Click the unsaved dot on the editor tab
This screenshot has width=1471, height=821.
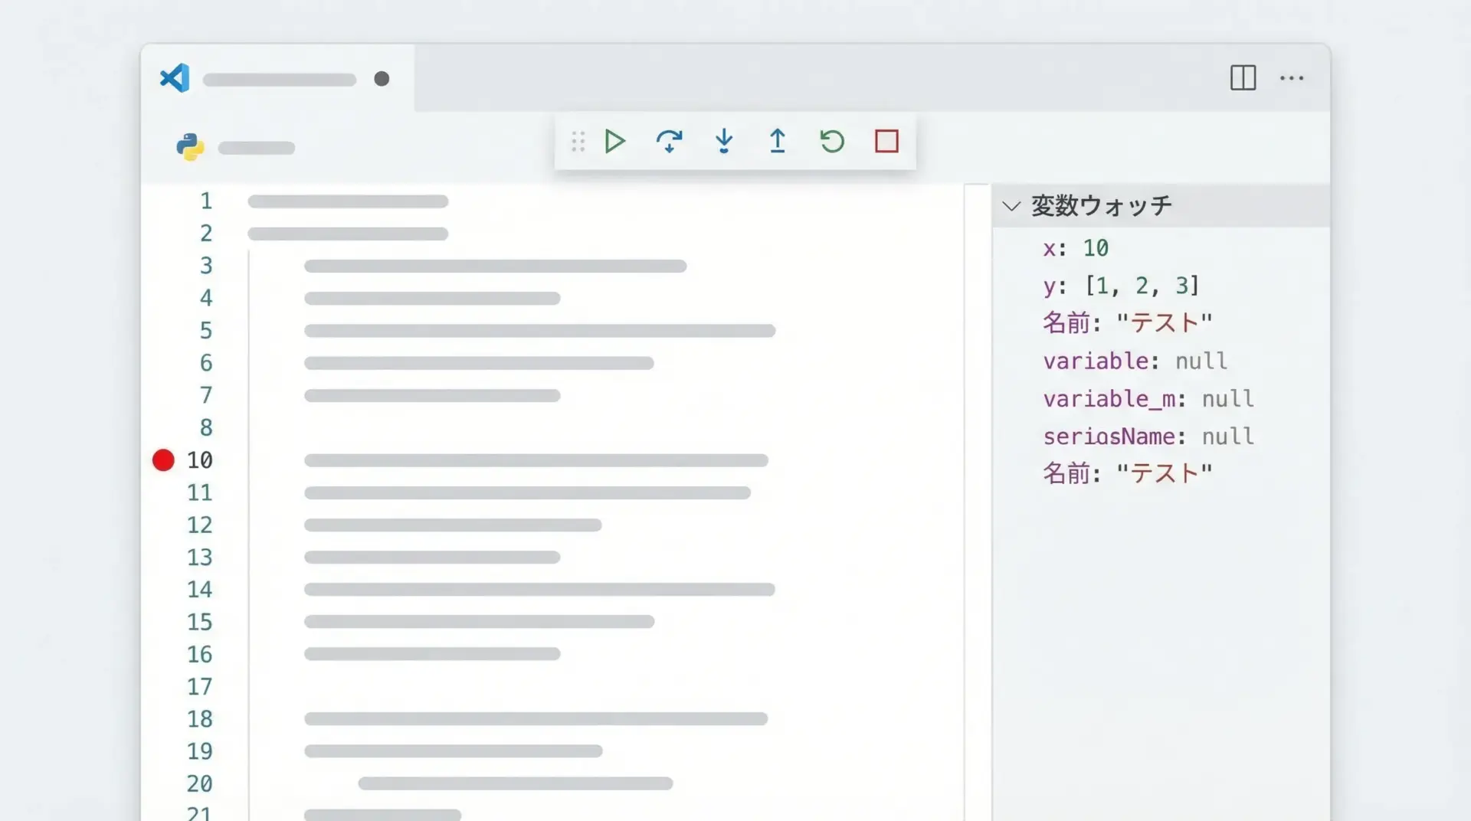click(382, 79)
